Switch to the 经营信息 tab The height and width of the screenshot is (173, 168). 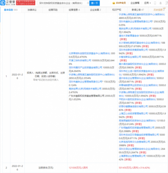click(74, 10)
